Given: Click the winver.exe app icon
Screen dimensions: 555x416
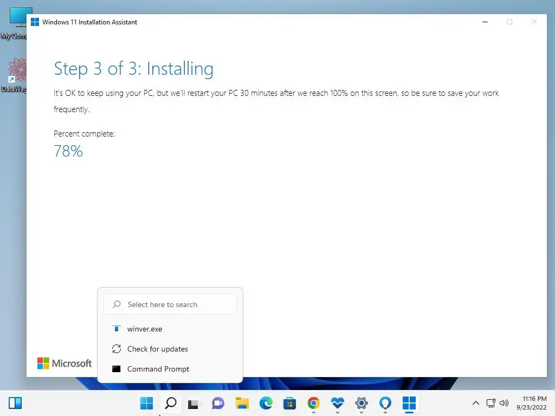Looking at the screenshot, I should [x=116, y=329].
